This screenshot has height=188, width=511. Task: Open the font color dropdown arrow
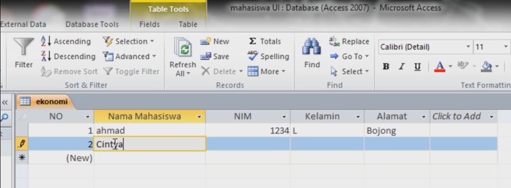(x=450, y=66)
